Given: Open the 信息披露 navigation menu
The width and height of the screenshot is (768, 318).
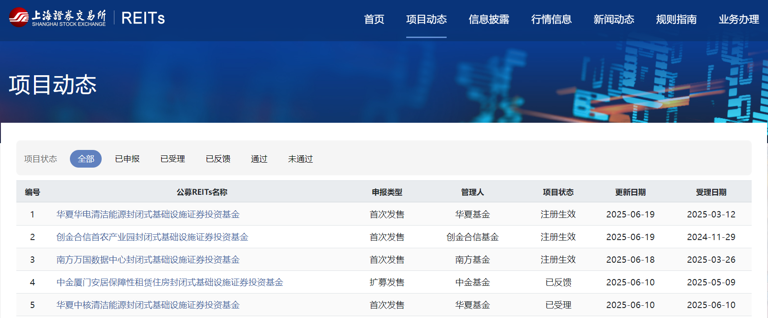Looking at the screenshot, I should 489,19.
